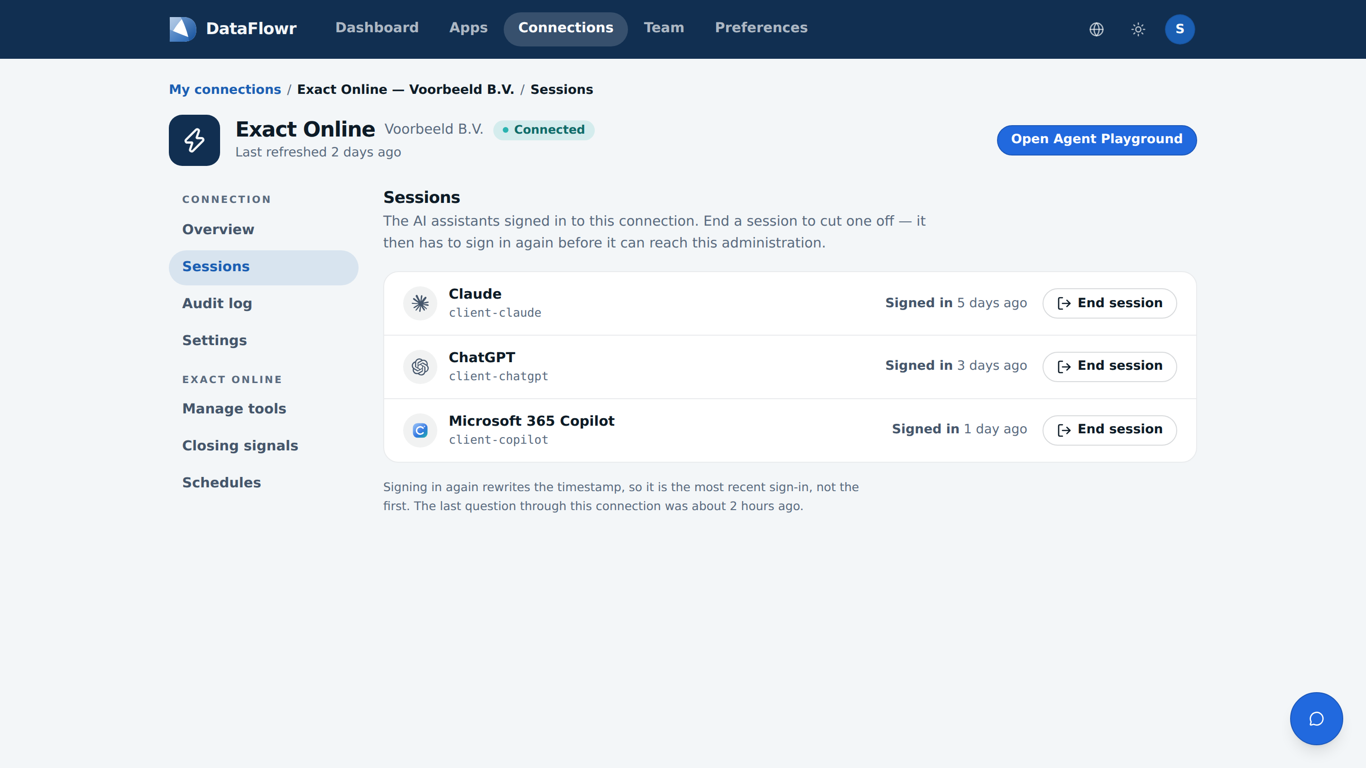
Task: Open connection Settings in the sidebar
Action: pyautogui.click(x=264, y=341)
